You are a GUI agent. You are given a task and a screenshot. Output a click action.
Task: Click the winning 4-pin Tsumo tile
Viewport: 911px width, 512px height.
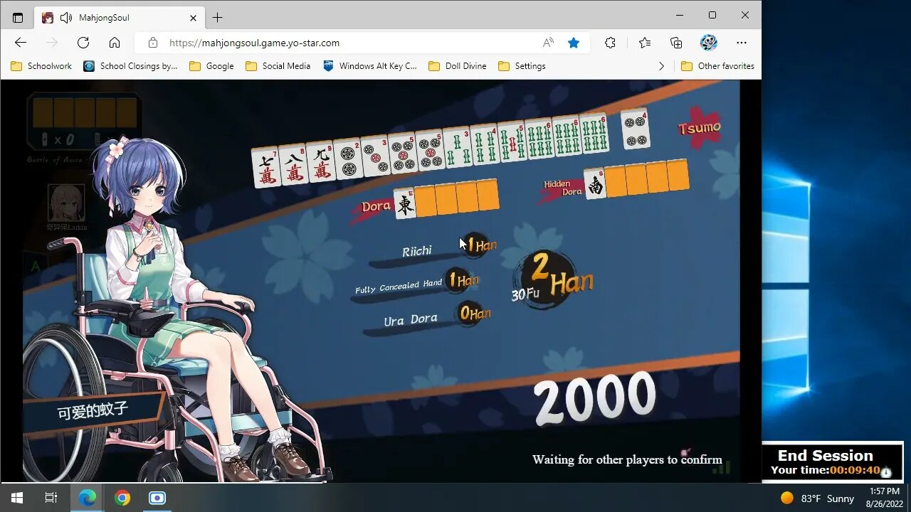coord(636,129)
